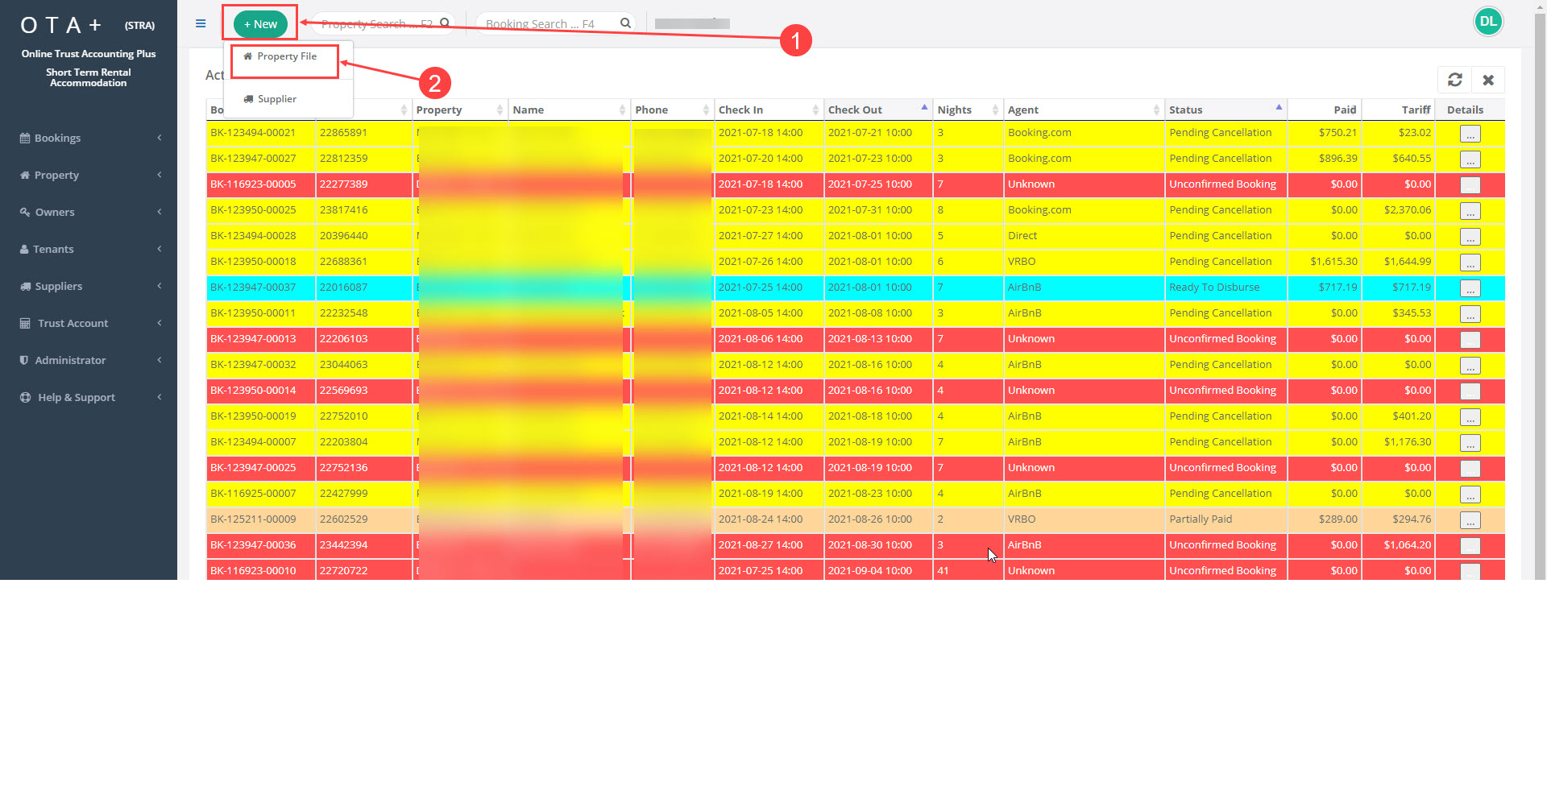
Task: Click the Booking Search magnifier icon
Action: coord(625,23)
